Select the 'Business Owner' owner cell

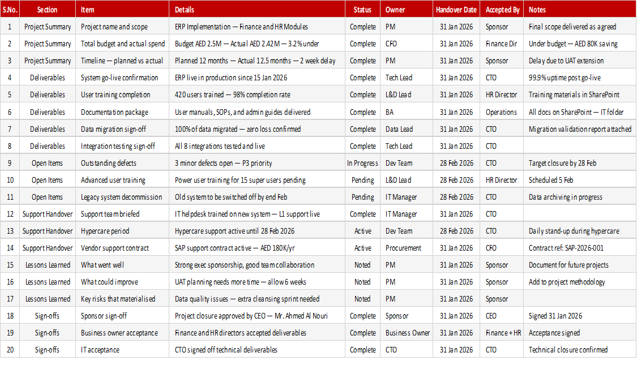pos(406,333)
